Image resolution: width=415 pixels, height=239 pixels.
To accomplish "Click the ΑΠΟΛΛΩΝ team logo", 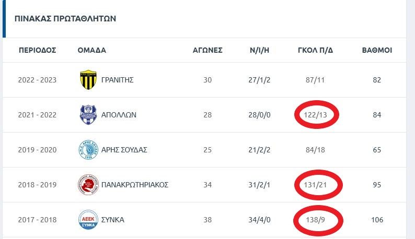I will click(88, 115).
